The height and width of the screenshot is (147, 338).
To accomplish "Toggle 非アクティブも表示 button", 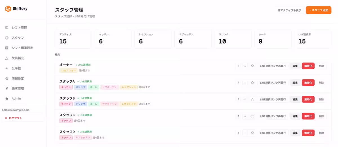I will pyautogui.click(x=289, y=10).
